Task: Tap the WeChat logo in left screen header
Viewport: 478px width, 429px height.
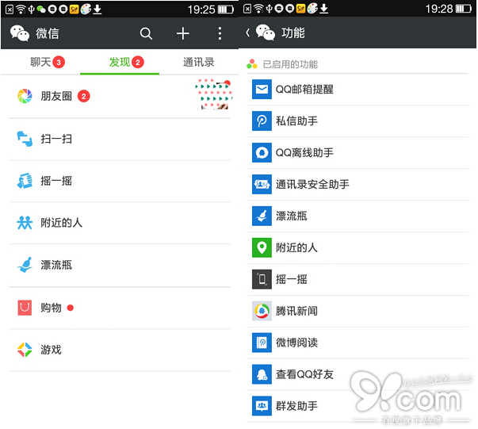Action: [20, 33]
